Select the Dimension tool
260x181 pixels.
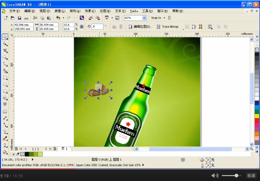5,118
